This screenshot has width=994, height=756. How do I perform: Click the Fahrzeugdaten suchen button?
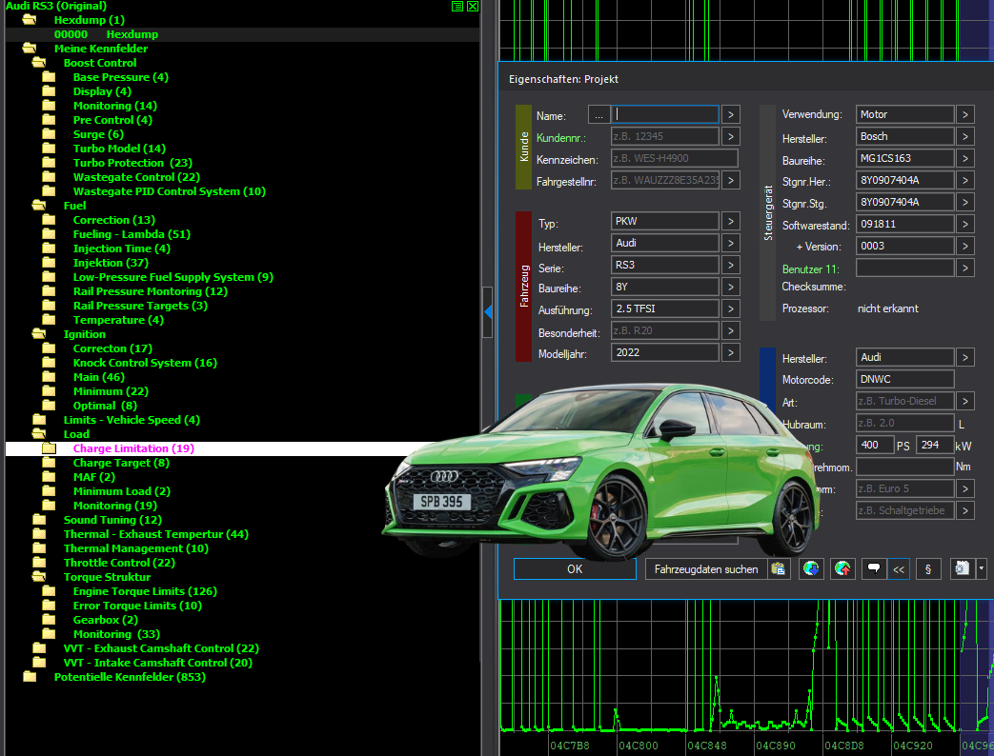[706, 568]
